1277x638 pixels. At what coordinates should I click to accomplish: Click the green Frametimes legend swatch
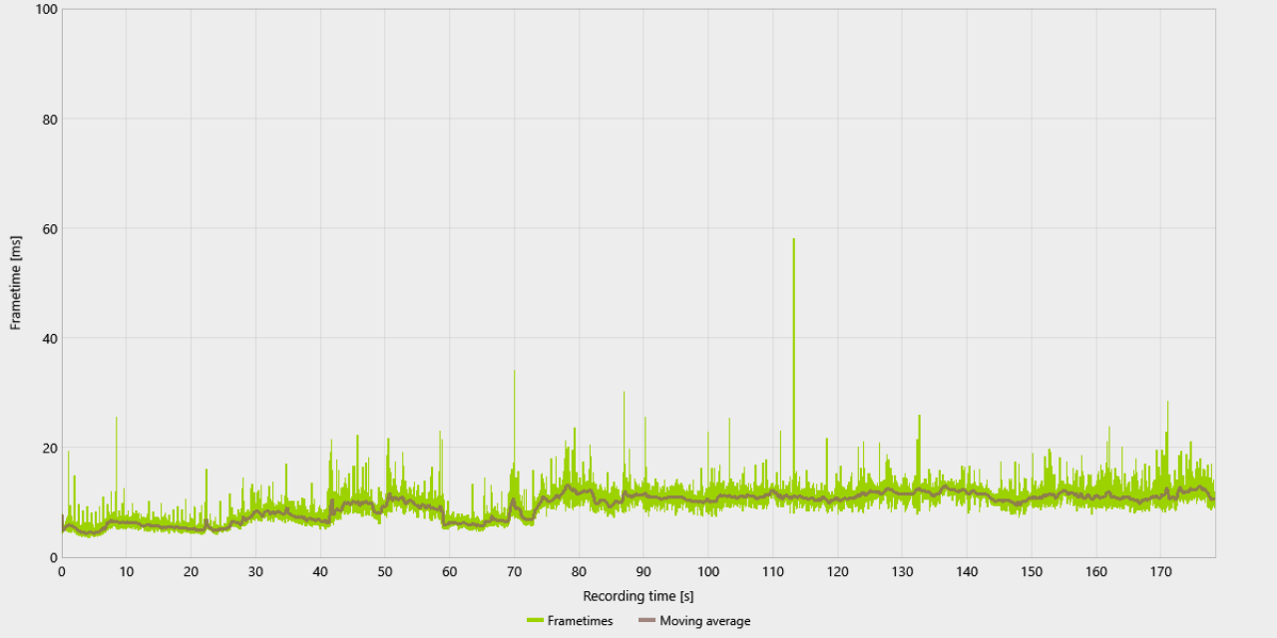535,621
